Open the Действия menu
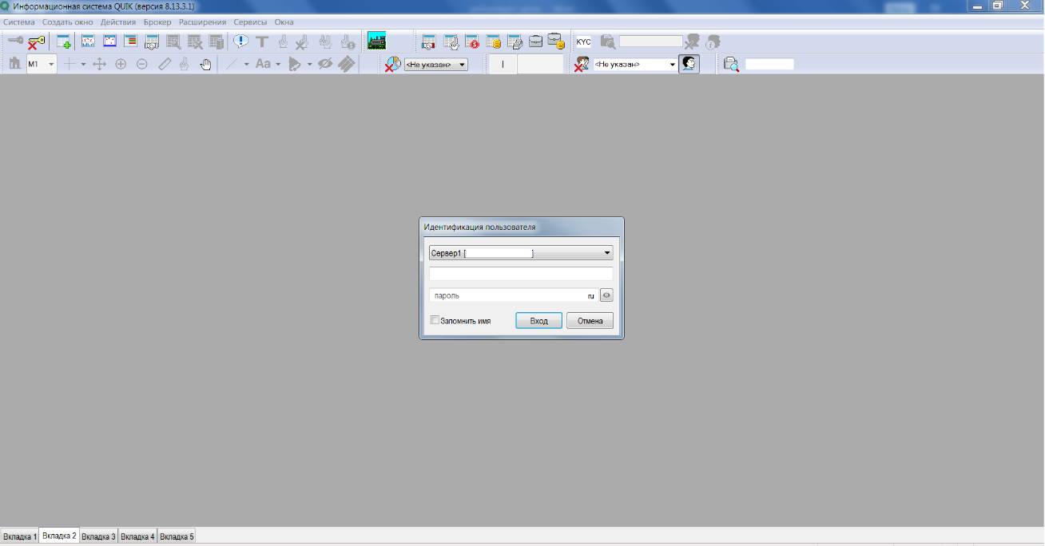Image resolution: width=1045 pixels, height=546 pixels. [118, 22]
